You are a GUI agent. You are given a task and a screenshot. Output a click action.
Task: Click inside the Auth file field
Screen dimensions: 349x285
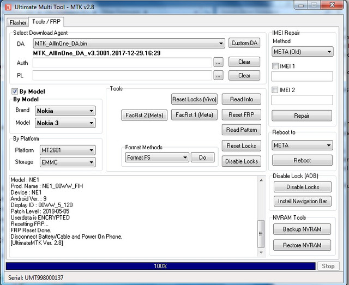point(122,63)
